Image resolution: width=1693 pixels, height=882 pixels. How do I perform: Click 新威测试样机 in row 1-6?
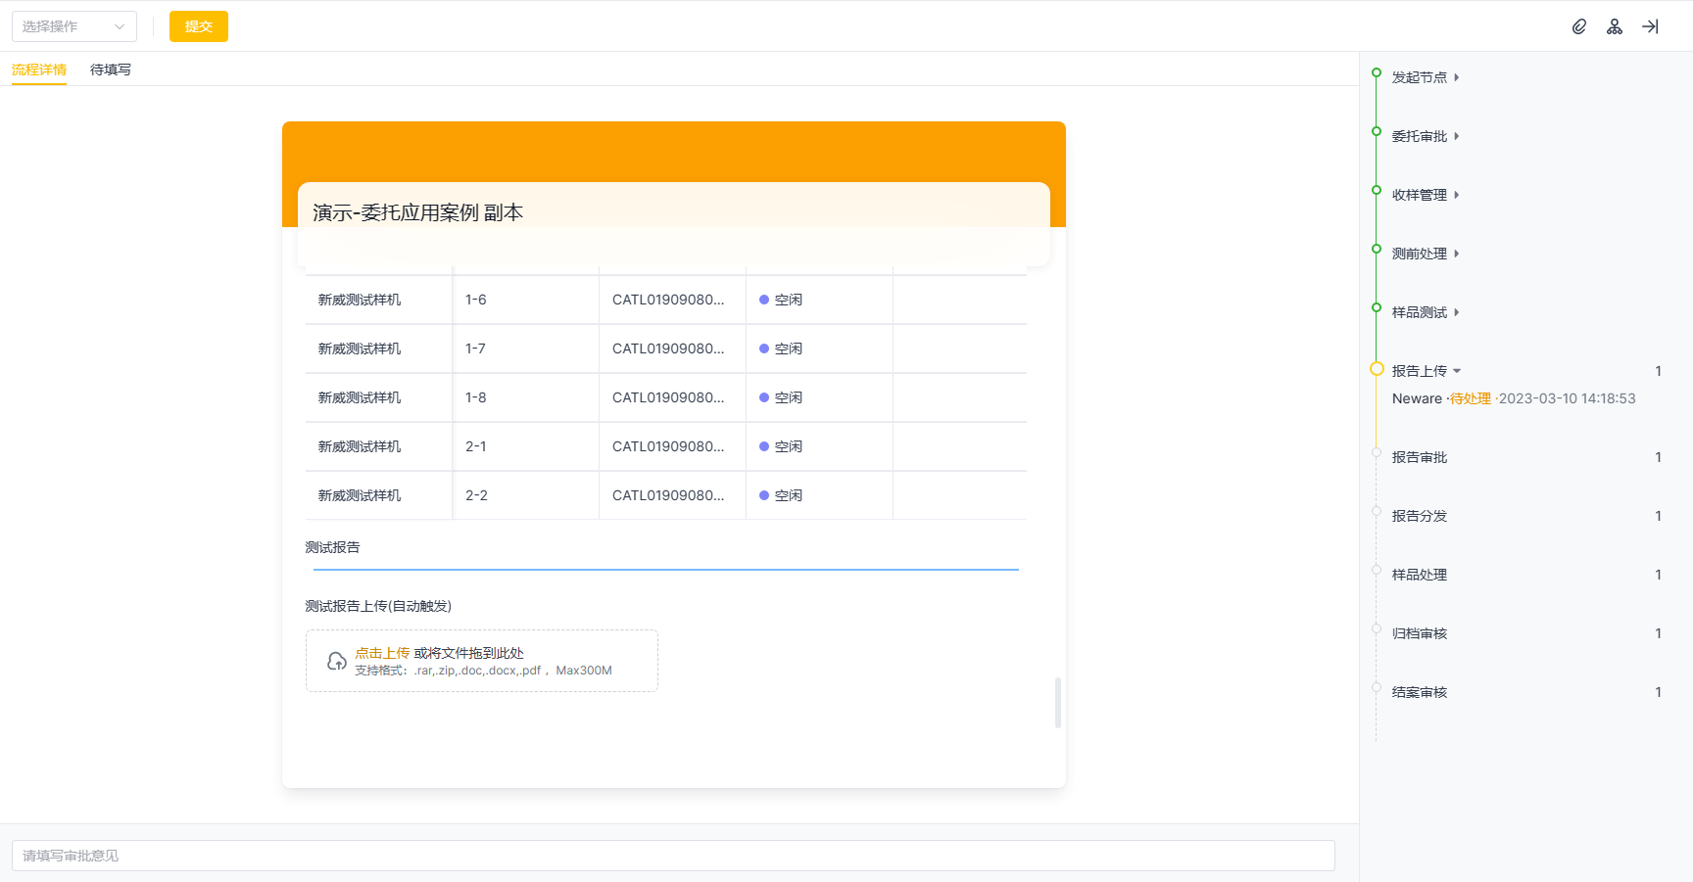(x=360, y=300)
